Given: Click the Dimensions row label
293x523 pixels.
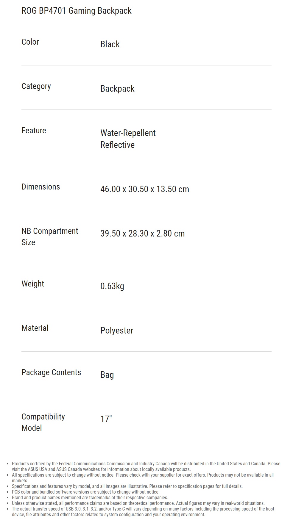Looking at the screenshot, I should click(40, 187).
